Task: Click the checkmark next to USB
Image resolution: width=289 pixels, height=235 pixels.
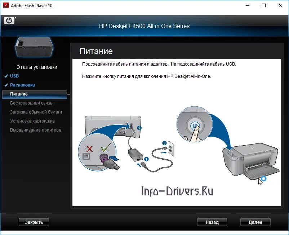Action: pos(6,76)
